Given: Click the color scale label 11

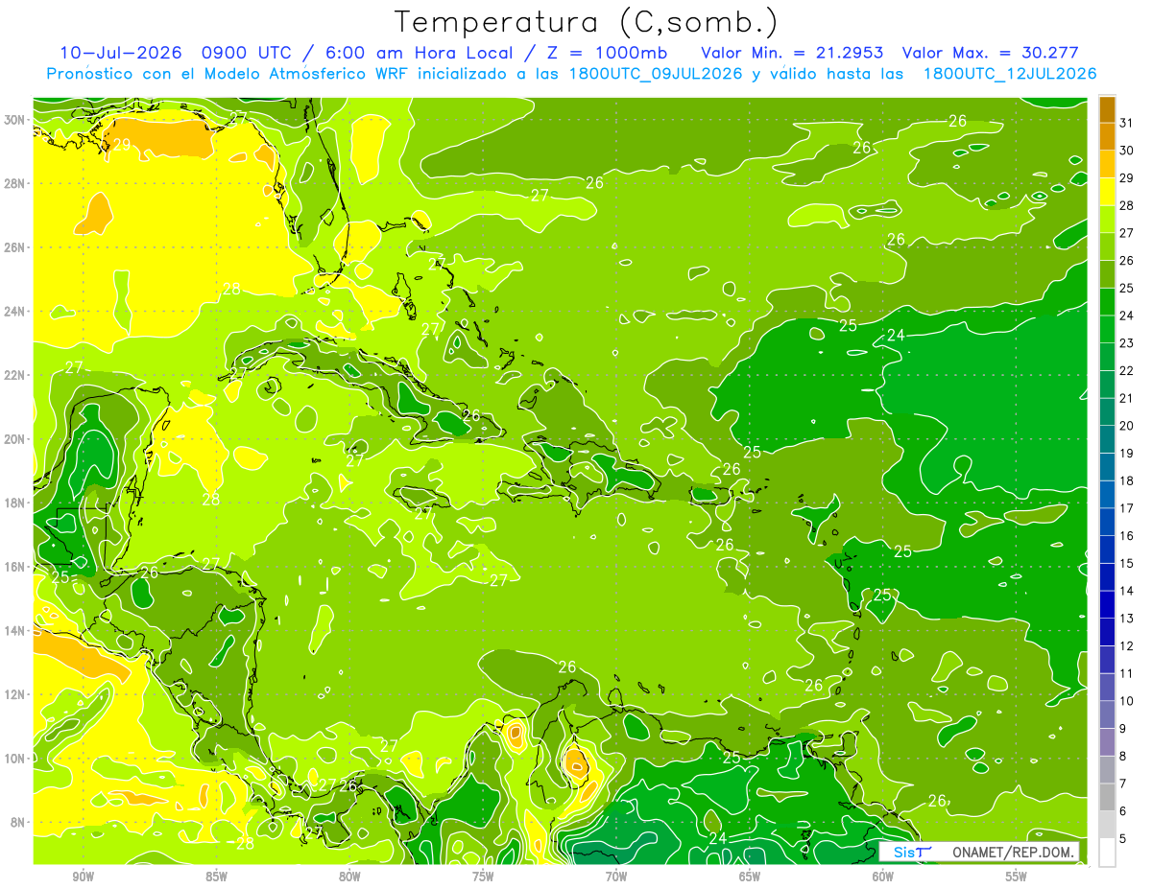Looking at the screenshot, I should pyautogui.click(x=1128, y=674).
